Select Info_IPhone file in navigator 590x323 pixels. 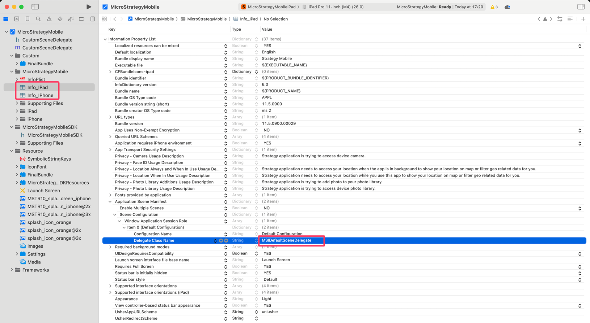pos(40,96)
